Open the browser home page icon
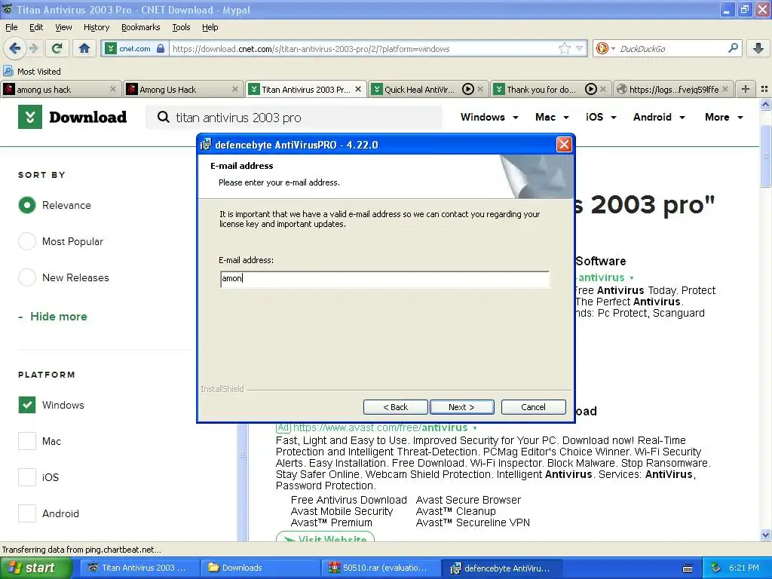Image resolution: width=772 pixels, height=579 pixels. (84, 48)
